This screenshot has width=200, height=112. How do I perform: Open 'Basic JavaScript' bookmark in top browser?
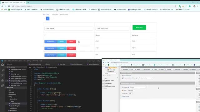pyautogui.click(x=15, y=10)
